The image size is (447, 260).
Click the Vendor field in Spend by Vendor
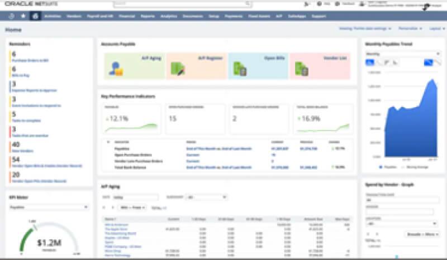pos(399,211)
